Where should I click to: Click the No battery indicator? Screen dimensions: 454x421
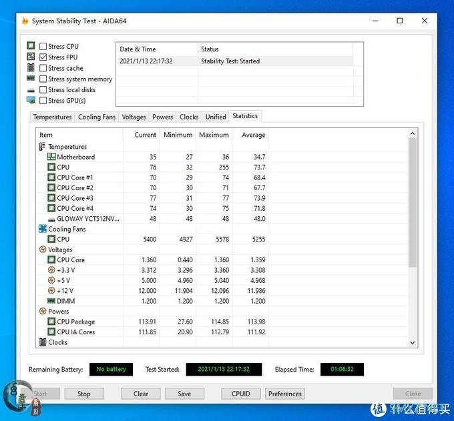(111, 369)
